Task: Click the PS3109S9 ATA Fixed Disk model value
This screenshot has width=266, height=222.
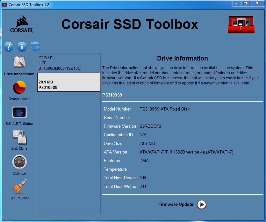Action: tap(164, 109)
